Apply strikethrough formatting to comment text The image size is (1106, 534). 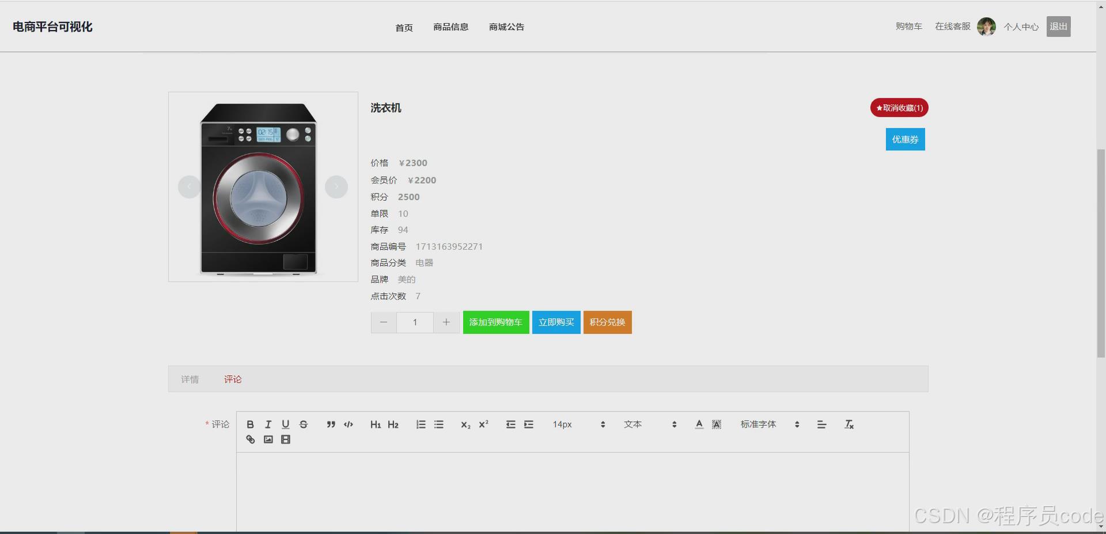click(303, 424)
